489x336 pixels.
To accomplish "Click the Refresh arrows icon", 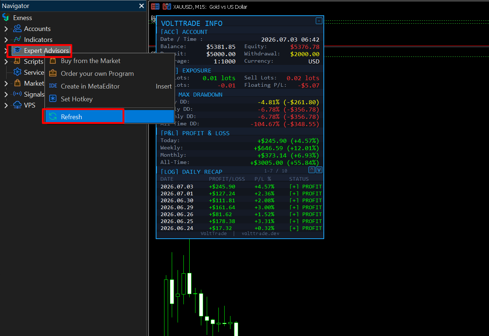I will [53, 117].
